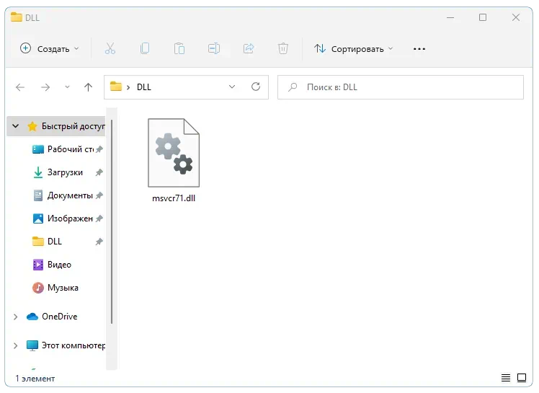Click the folder icon in title bar
Viewport: 539px width, 393px height.
(x=16, y=17)
